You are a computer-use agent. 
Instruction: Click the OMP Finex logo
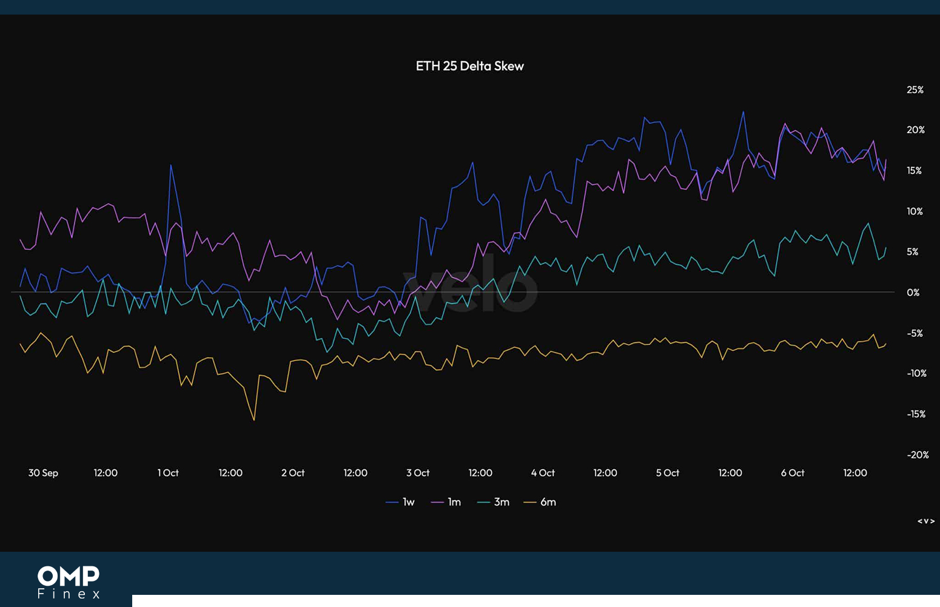[69, 583]
